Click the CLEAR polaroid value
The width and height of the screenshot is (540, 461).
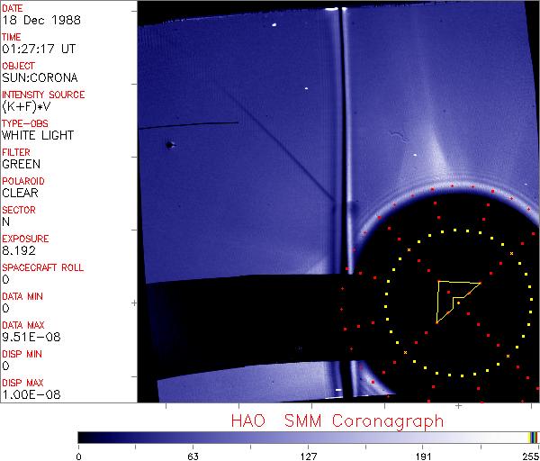pos(21,193)
